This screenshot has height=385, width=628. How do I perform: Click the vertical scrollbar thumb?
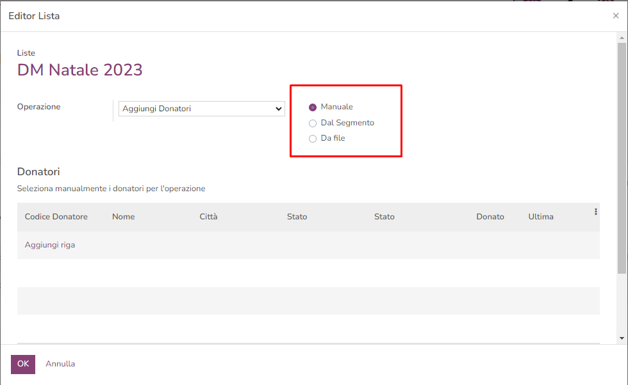pos(622,157)
